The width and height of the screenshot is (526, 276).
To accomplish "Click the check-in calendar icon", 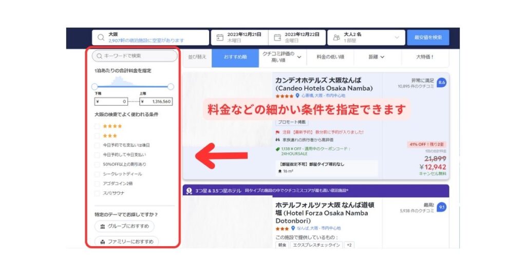I will (x=220, y=37).
